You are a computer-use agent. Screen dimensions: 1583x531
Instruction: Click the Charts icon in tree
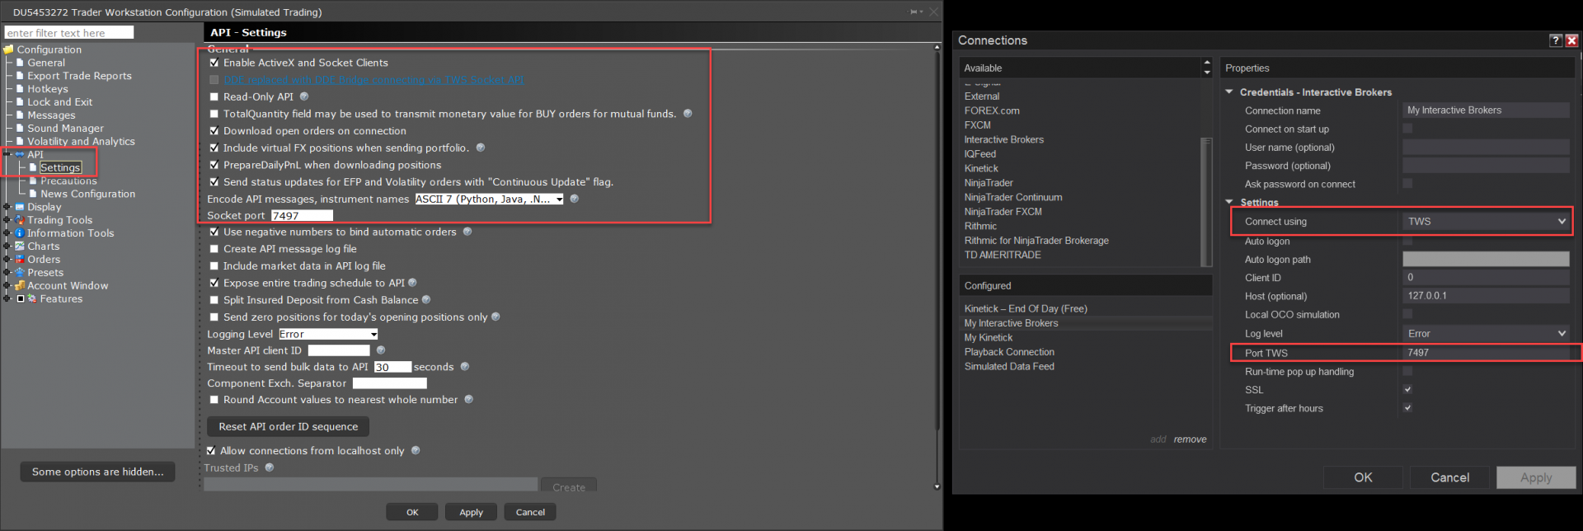(x=20, y=247)
